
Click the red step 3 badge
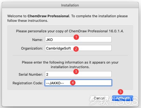(76, 72)
